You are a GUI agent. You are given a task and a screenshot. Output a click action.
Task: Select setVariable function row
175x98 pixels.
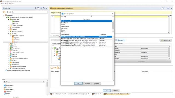[x=86, y=42]
